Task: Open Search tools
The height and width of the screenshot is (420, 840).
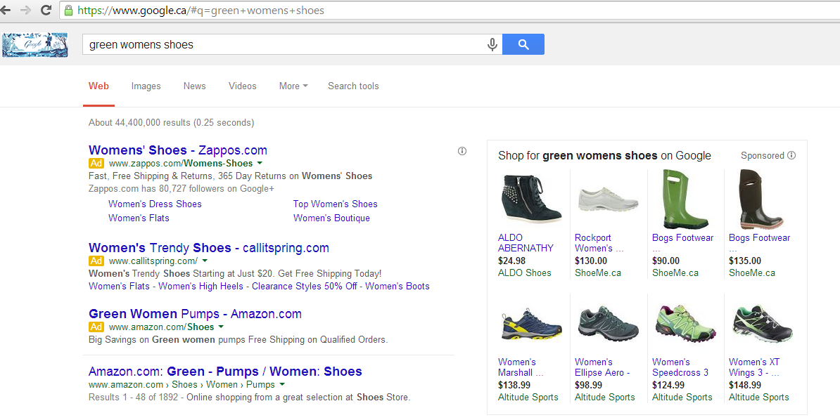Action: pos(353,86)
